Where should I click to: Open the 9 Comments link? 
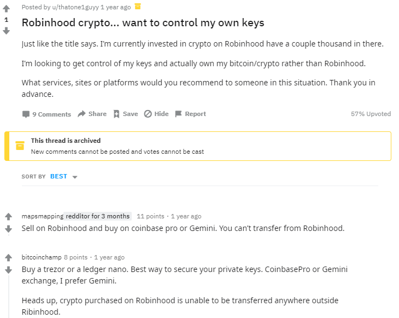[46, 114]
